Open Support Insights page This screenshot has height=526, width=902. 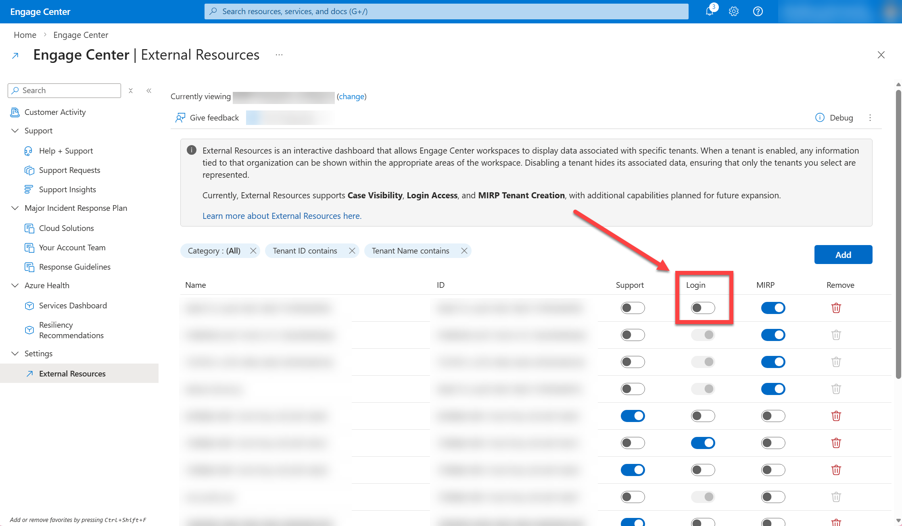coord(68,189)
